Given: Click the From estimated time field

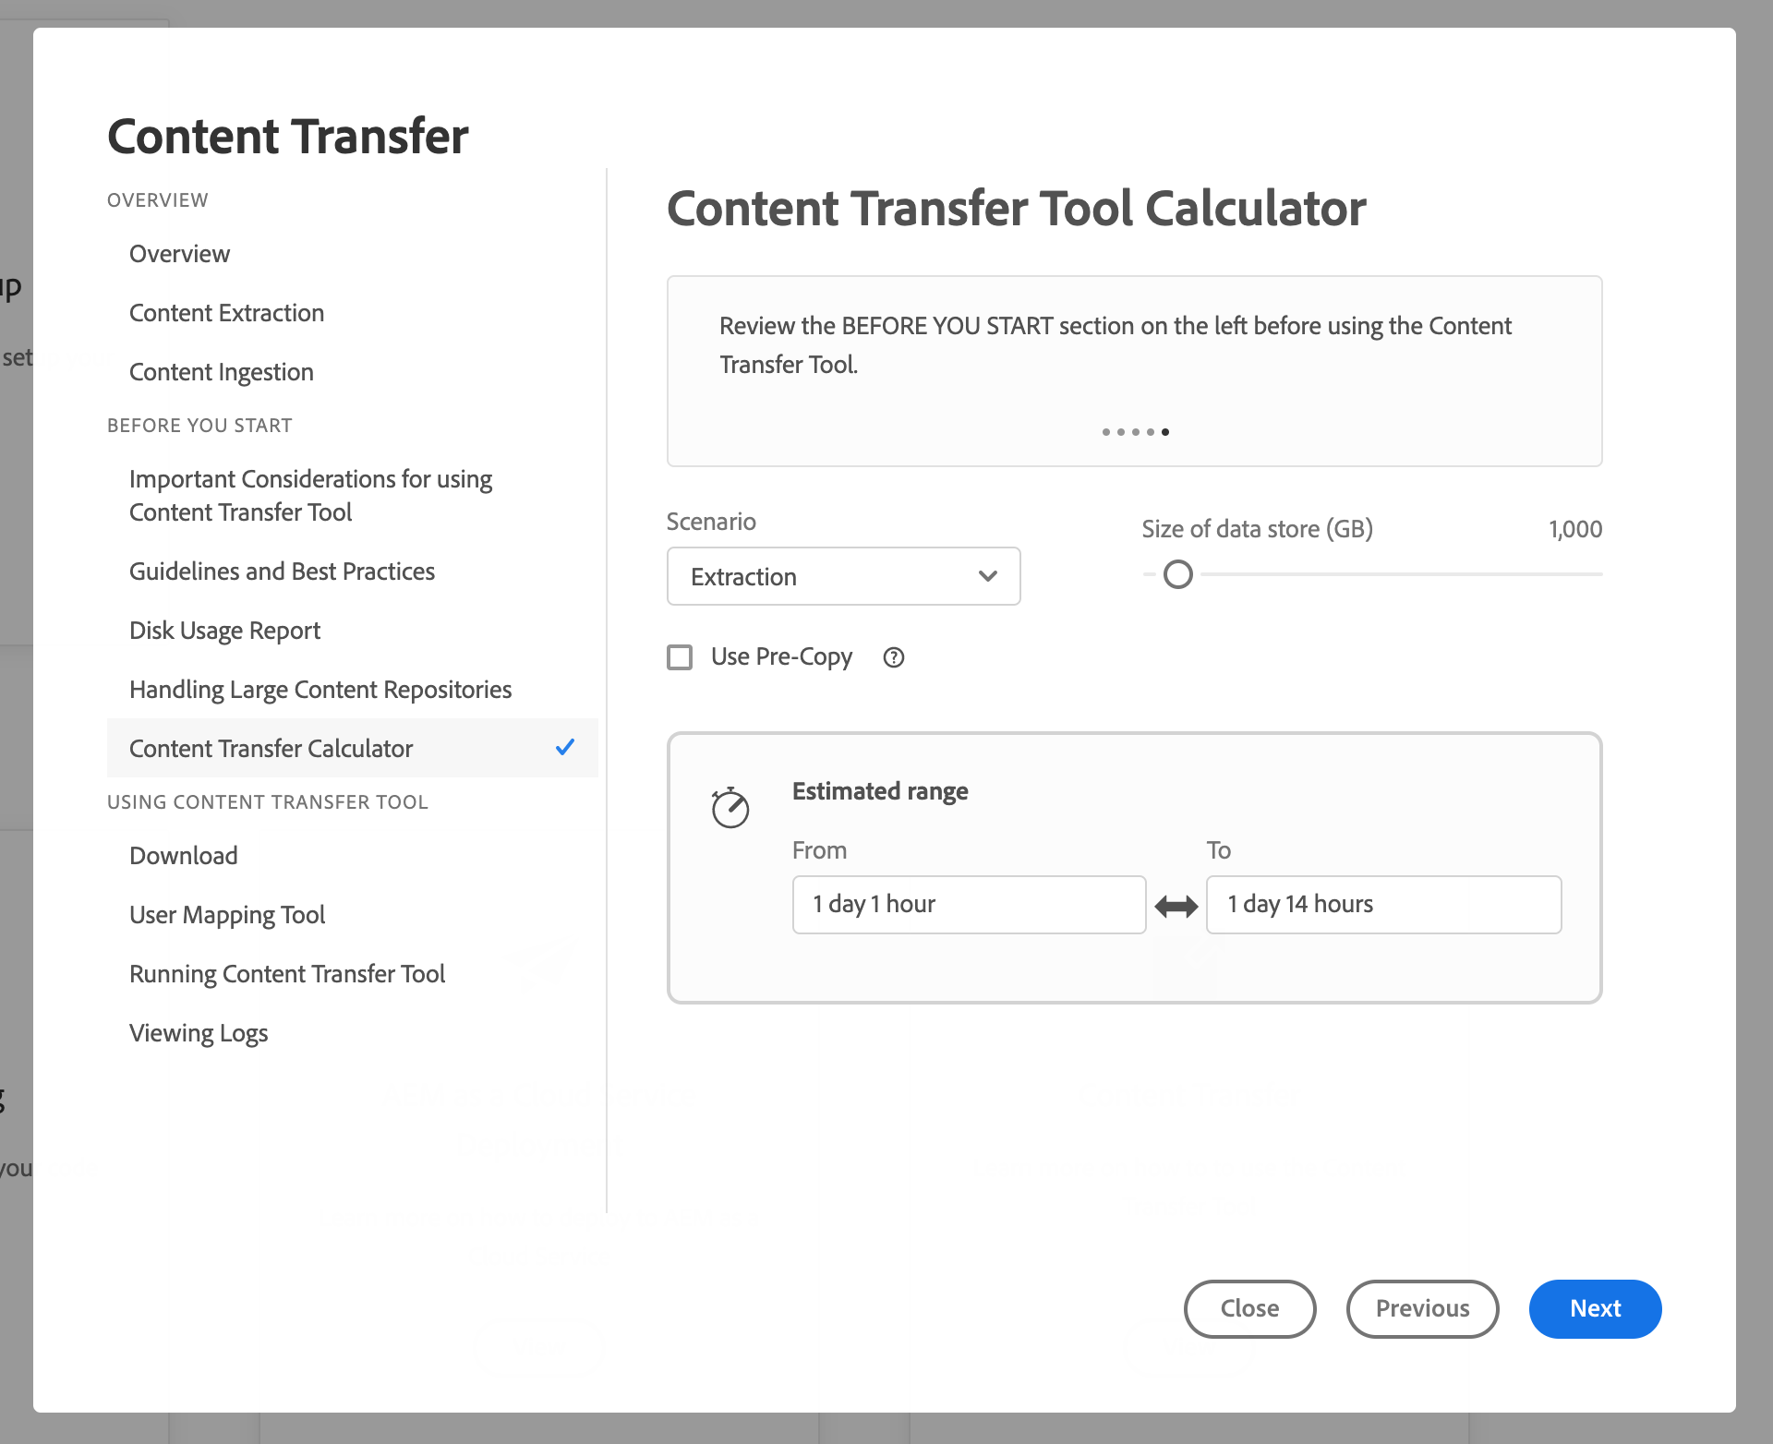Looking at the screenshot, I should 968,904.
